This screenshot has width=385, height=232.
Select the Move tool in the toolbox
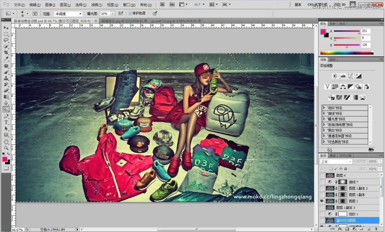6,28
